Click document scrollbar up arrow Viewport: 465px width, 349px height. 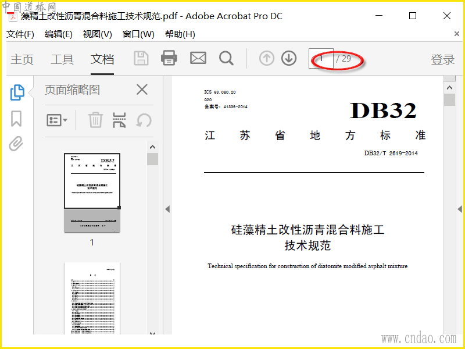click(x=449, y=88)
